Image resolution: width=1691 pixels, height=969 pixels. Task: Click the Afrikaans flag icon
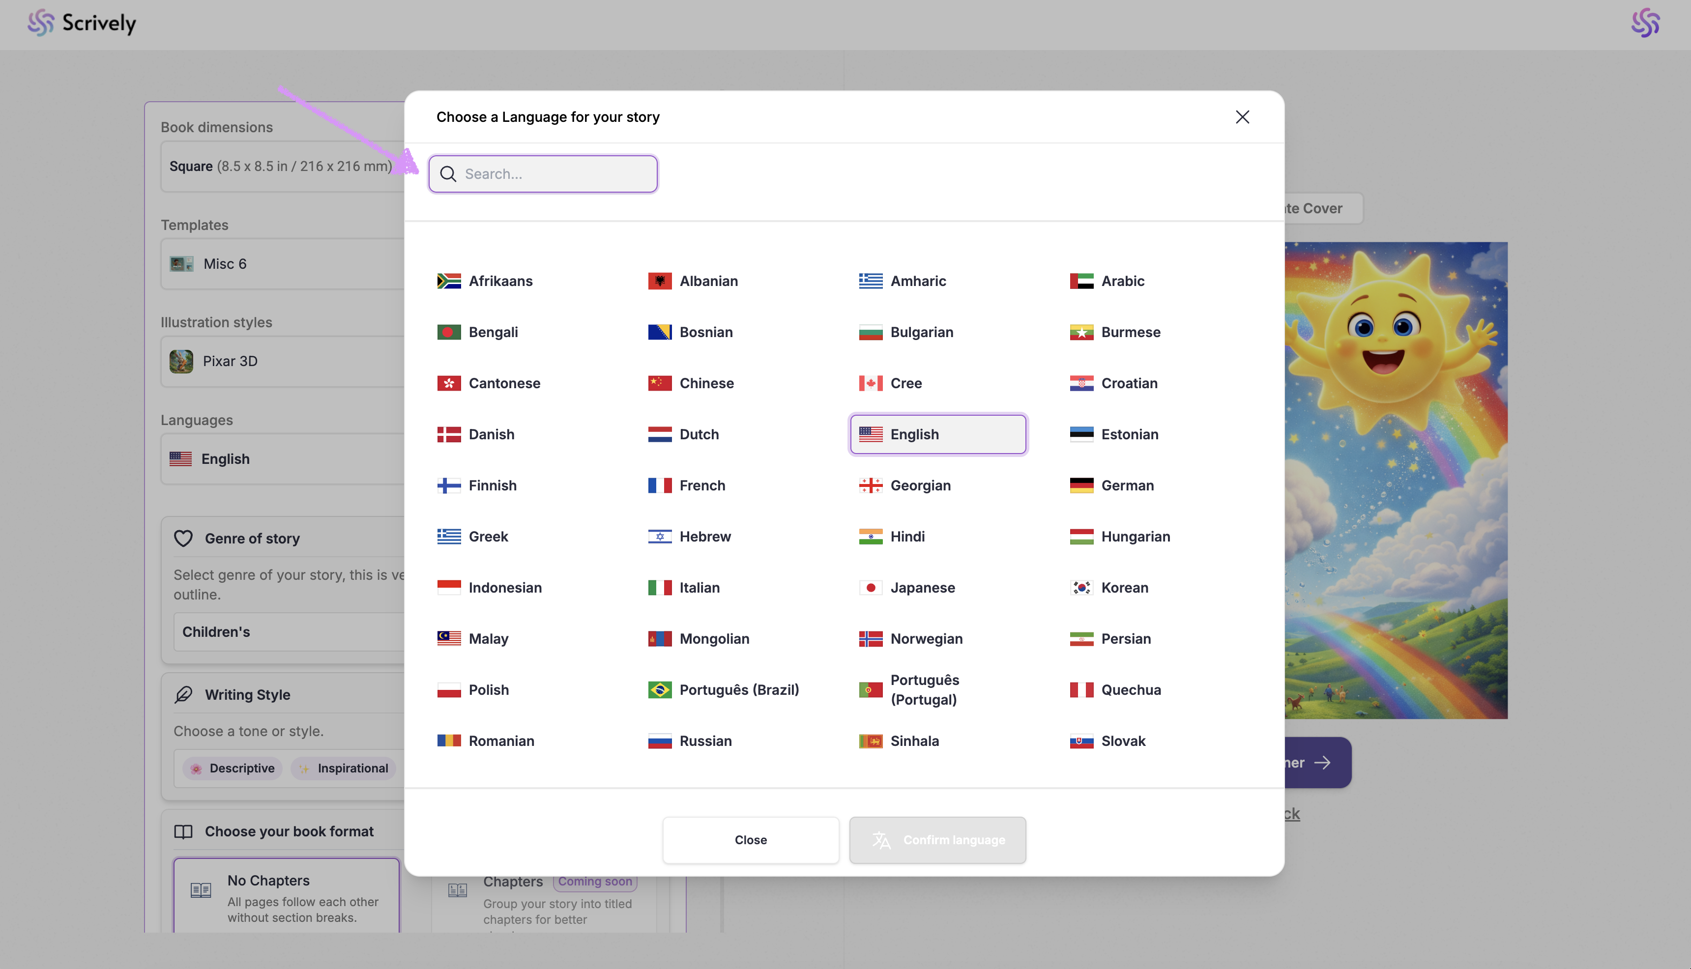coord(449,281)
